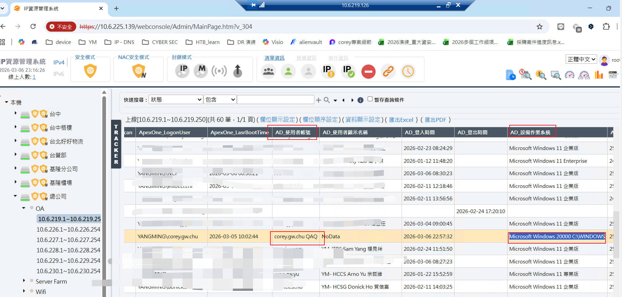The height and width of the screenshot is (297, 622).
Task: Click the quick search magnifier icon
Action: click(326, 100)
